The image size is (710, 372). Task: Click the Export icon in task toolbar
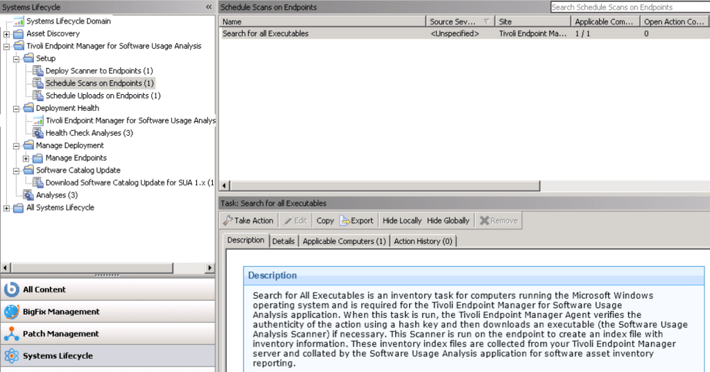[x=345, y=221]
